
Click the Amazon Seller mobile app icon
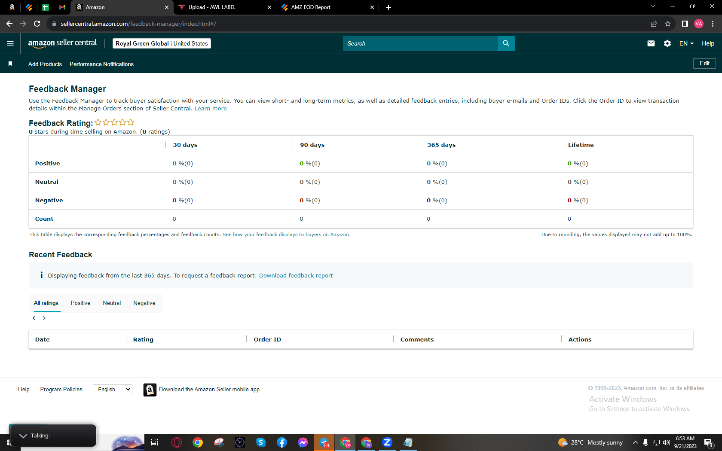150,390
